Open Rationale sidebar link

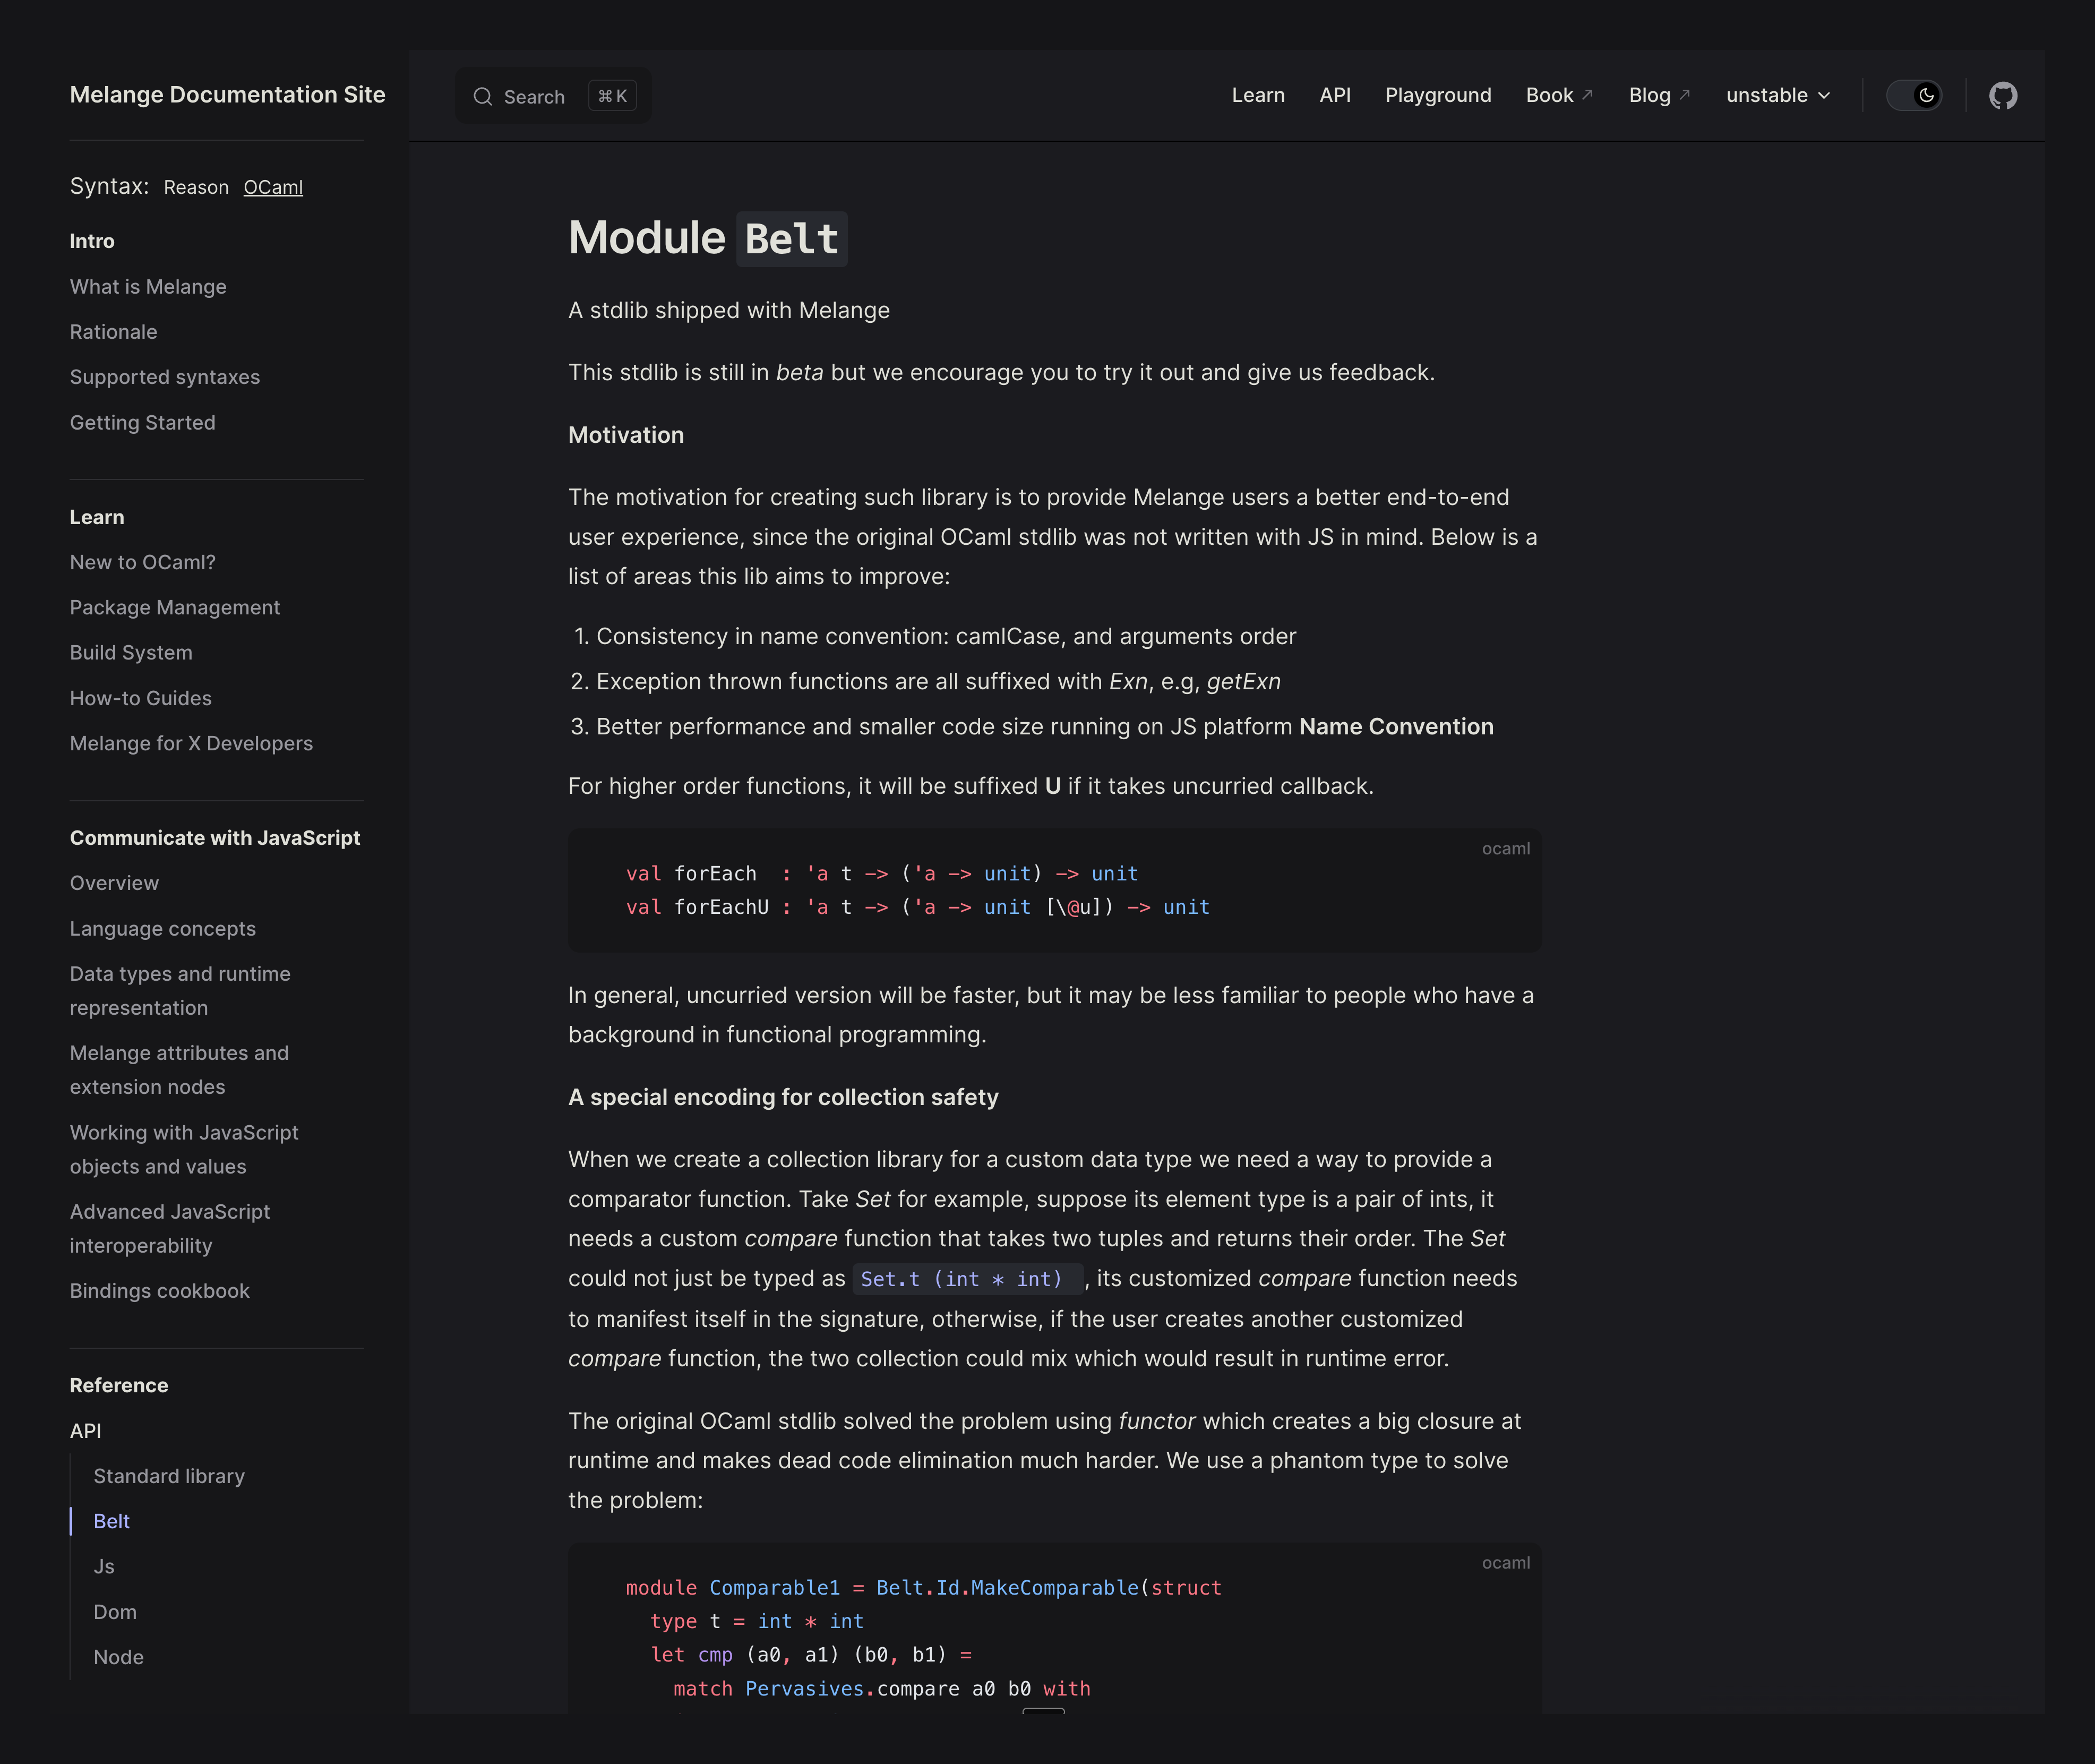coord(113,332)
